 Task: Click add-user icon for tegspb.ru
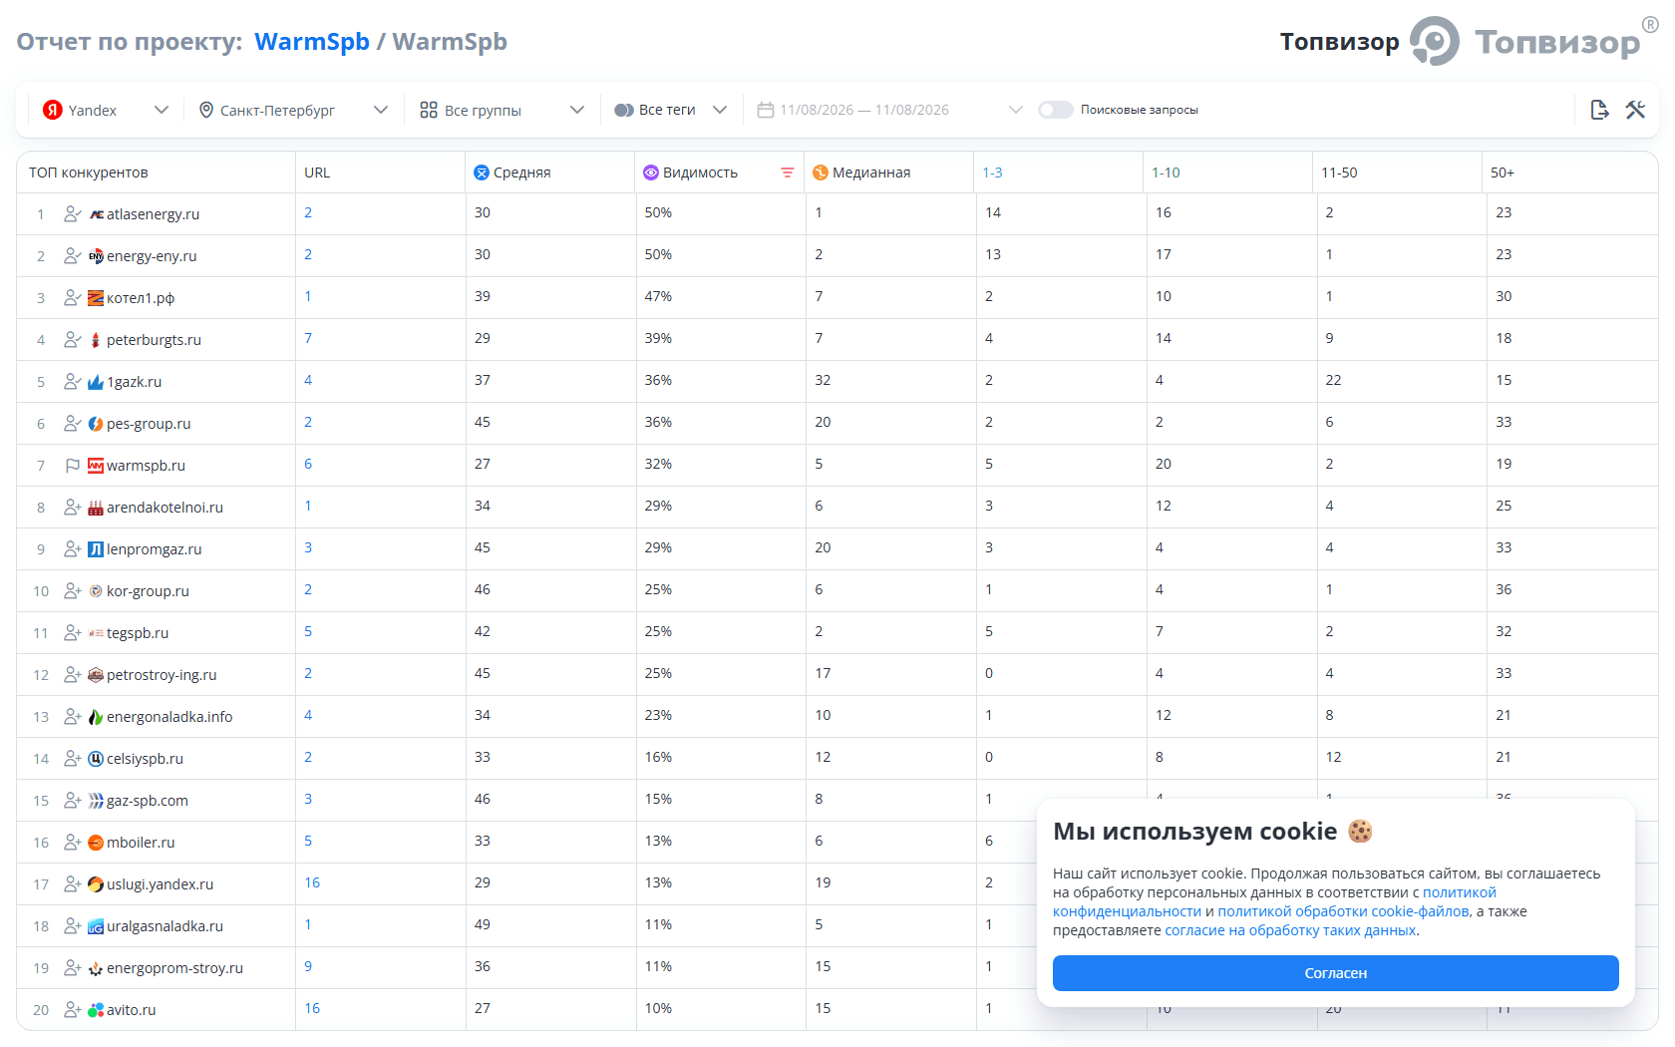click(x=73, y=632)
